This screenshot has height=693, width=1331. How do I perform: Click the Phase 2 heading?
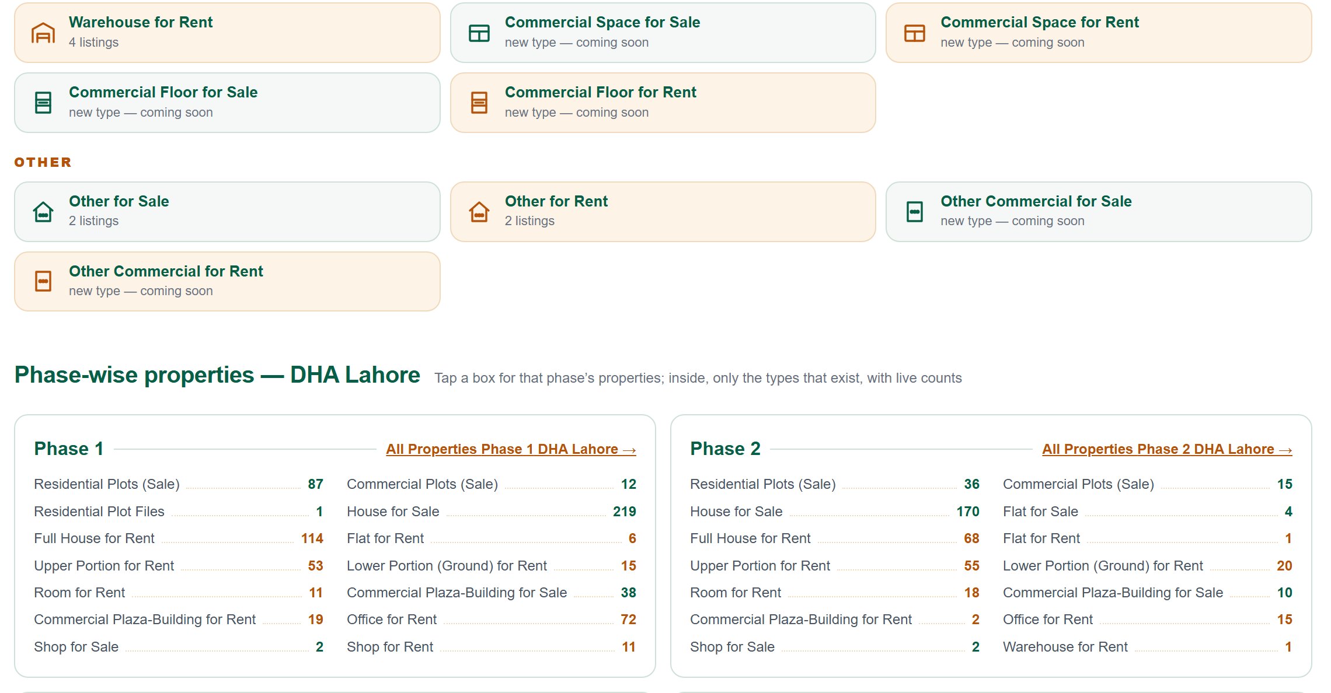tap(725, 449)
